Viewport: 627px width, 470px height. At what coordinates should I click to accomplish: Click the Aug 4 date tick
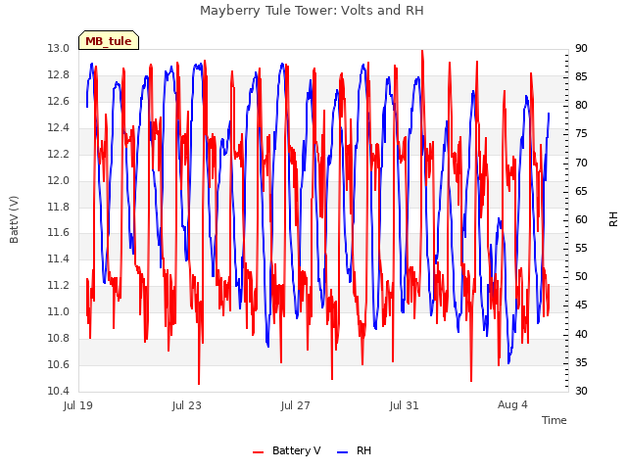[x=512, y=404]
